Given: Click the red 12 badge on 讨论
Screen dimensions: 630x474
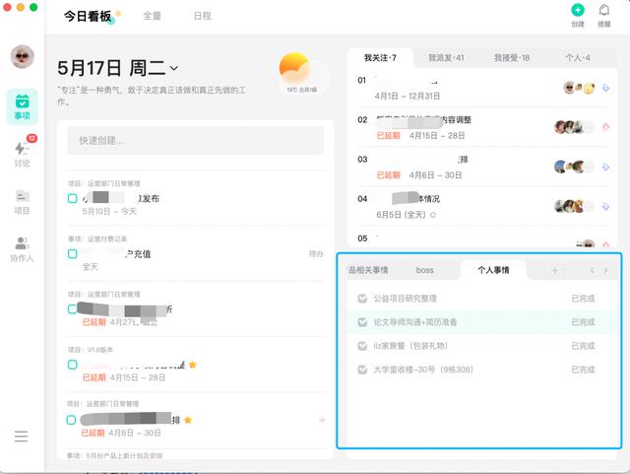Looking at the screenshot, I should 31,138.
